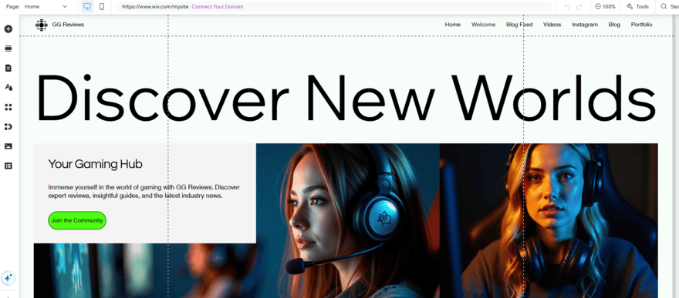The height and width of the screenshot is (298, 679).
Task: Click the Undo arrow
Action: [x=568, y=6]
